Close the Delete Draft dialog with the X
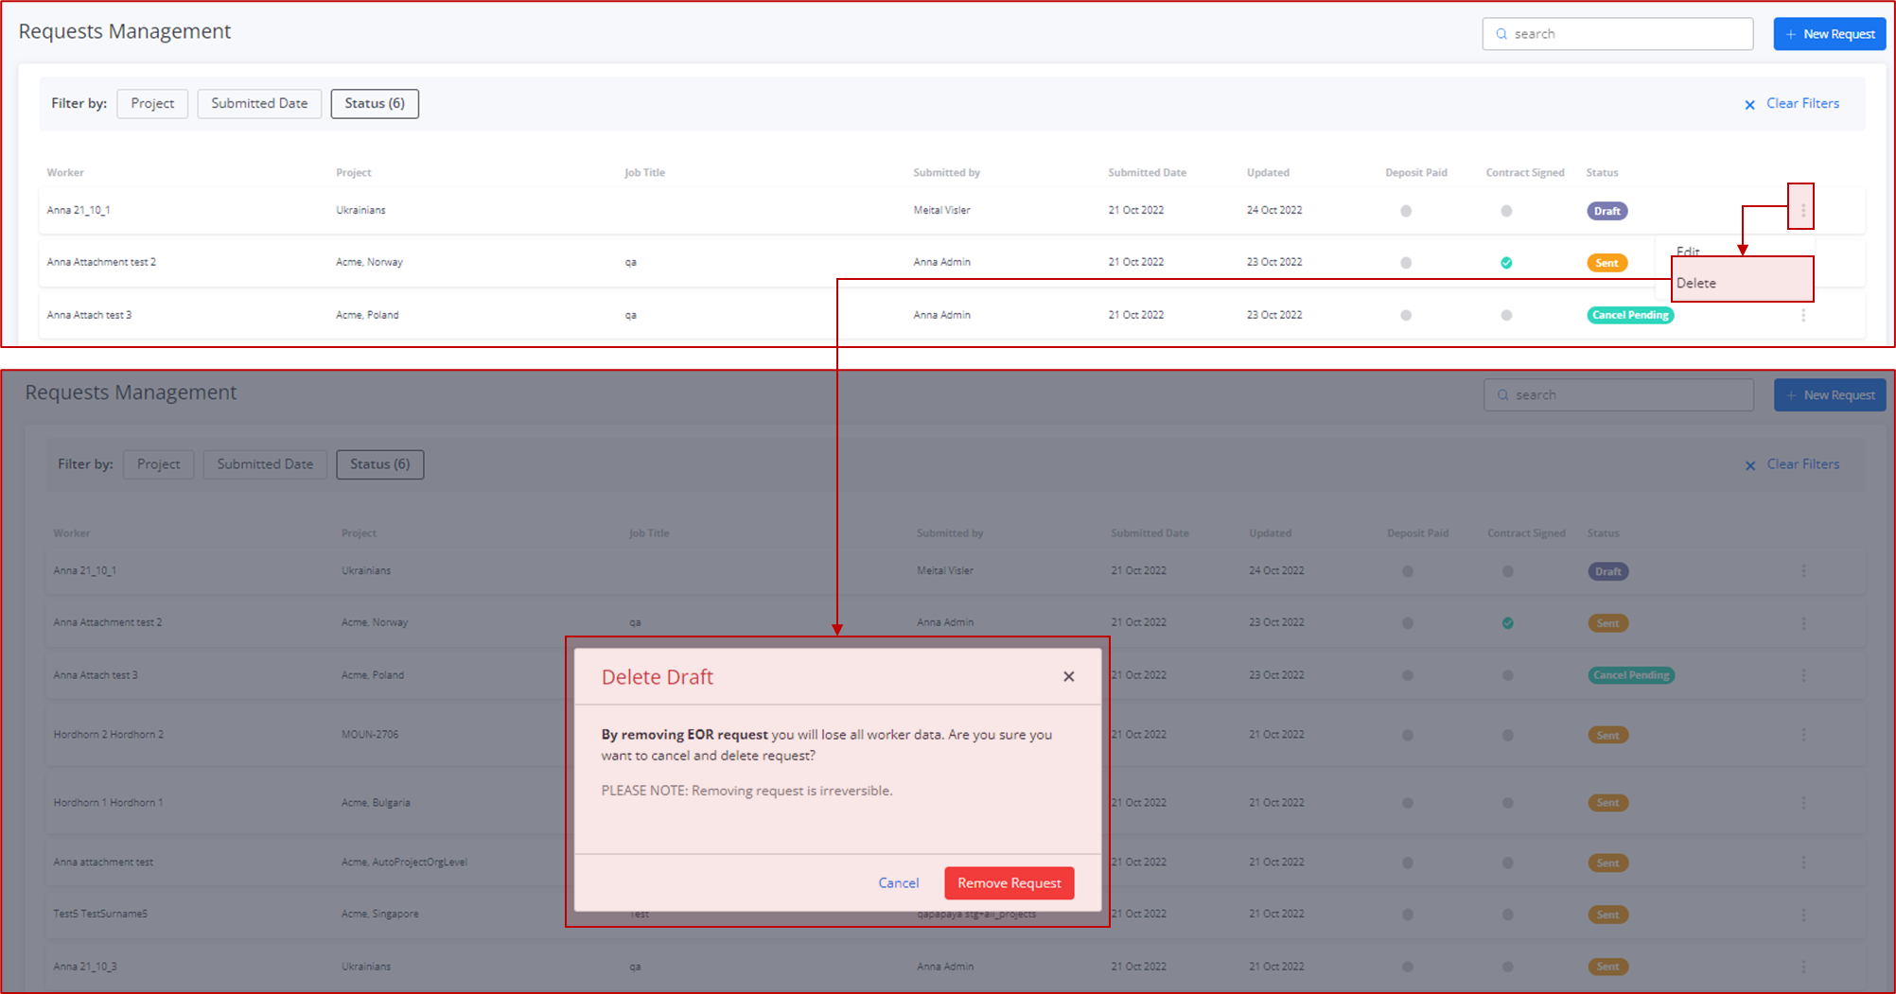The height and width of the screenshot is (994, 1896). (x=1068, y=676)
